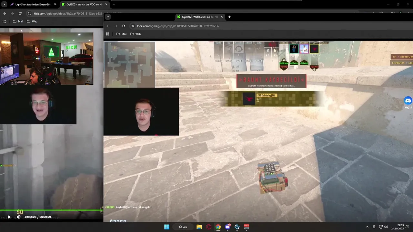413x232 pixels.
Task: Open the blue diamond taskbar app
Action: [x=237, y=227]
